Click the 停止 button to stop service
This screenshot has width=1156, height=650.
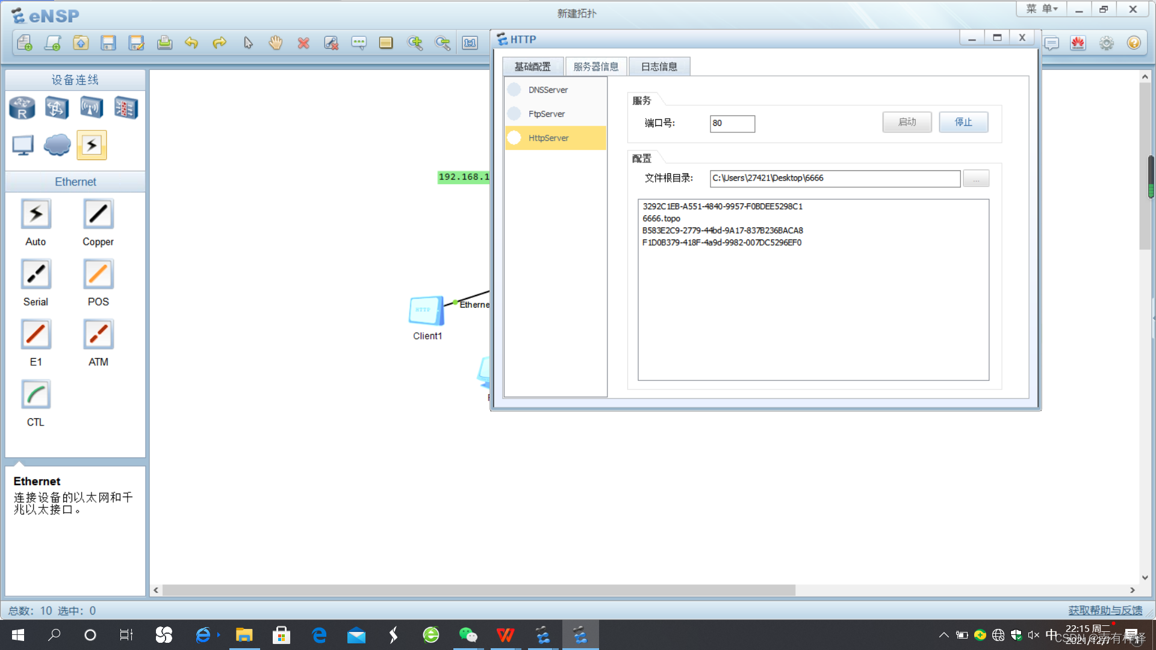point(963,122)
